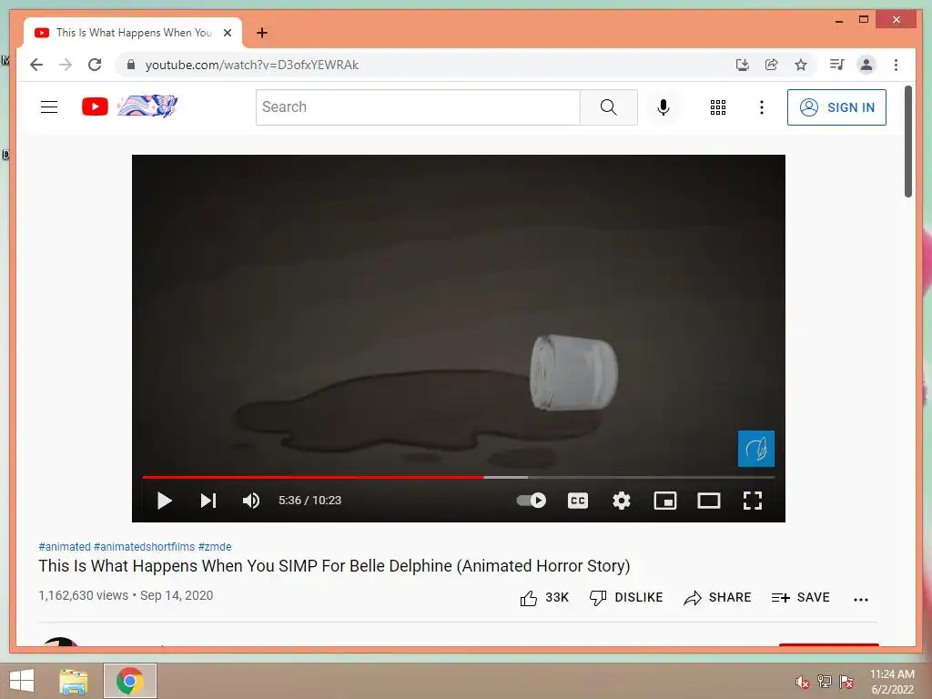932x699 pixels.
Task: Click the address bar URL
Action: coord(251,65)
